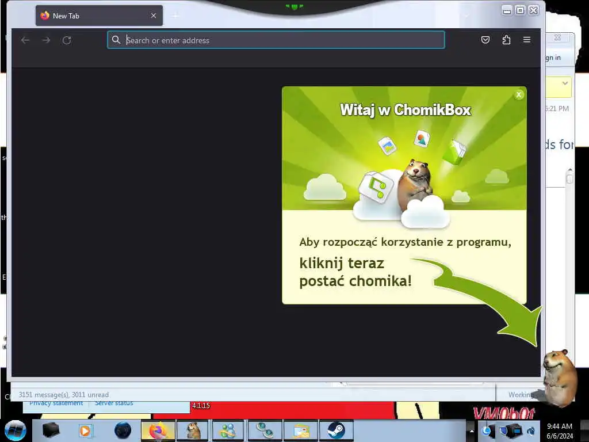Open the green pulley taskbar icon

(265, 430)
